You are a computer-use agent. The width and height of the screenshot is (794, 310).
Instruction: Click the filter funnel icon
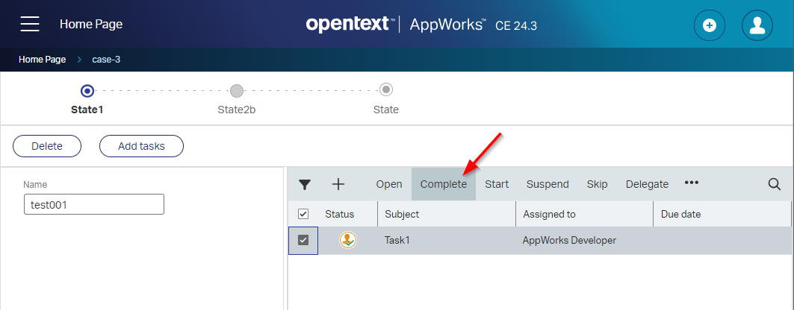click(x=305, y=185)
